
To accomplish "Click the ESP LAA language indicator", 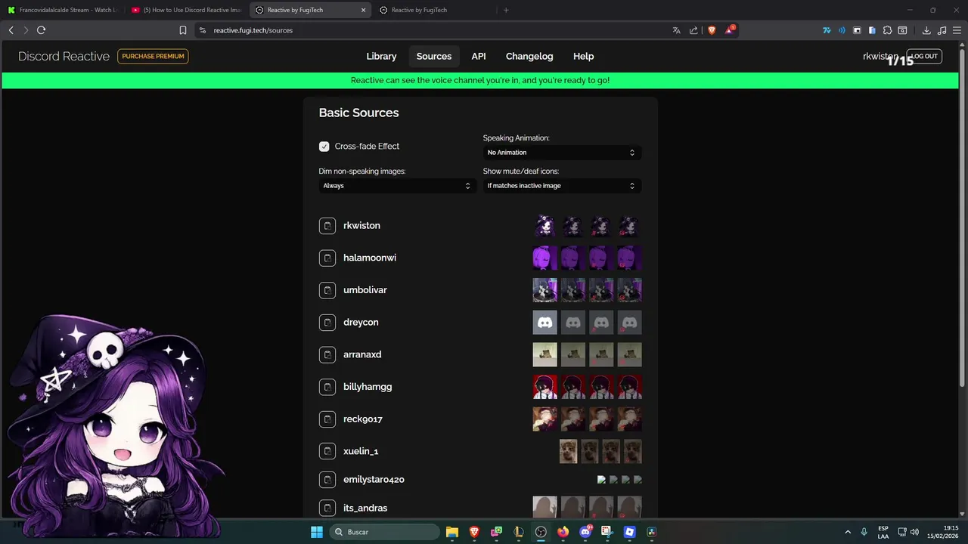I will 883,532.
